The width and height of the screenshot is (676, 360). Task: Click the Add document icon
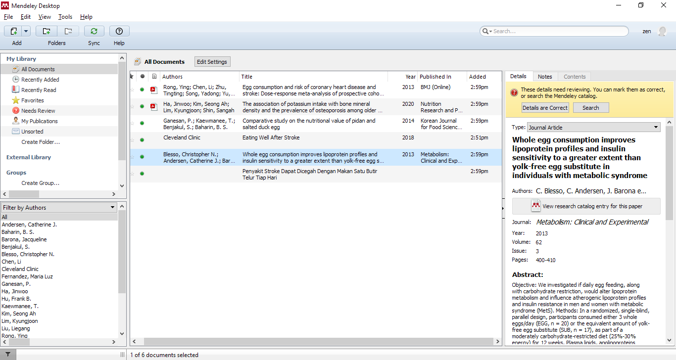(x=13, y=31)
